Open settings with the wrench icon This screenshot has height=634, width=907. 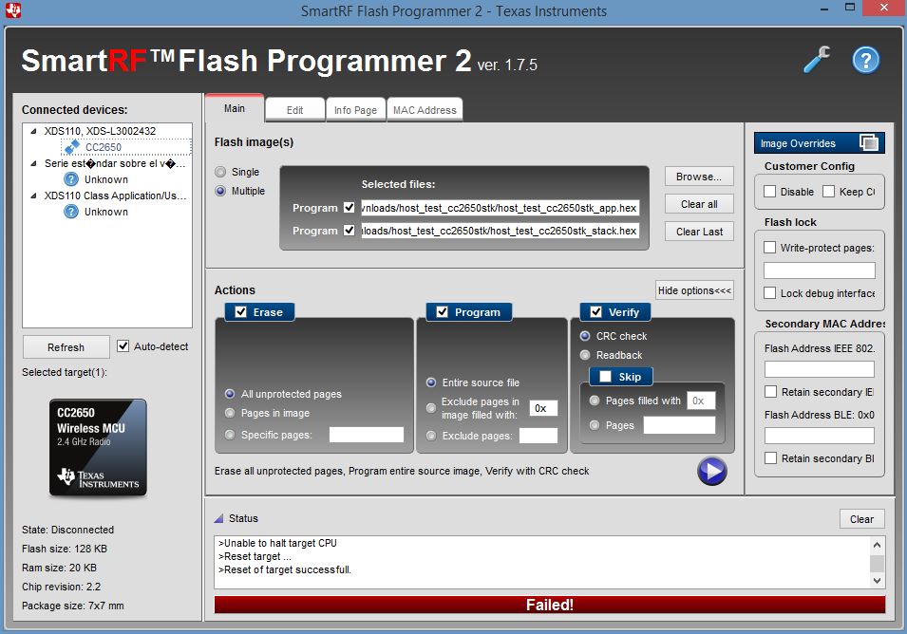[x=817, y=60]
